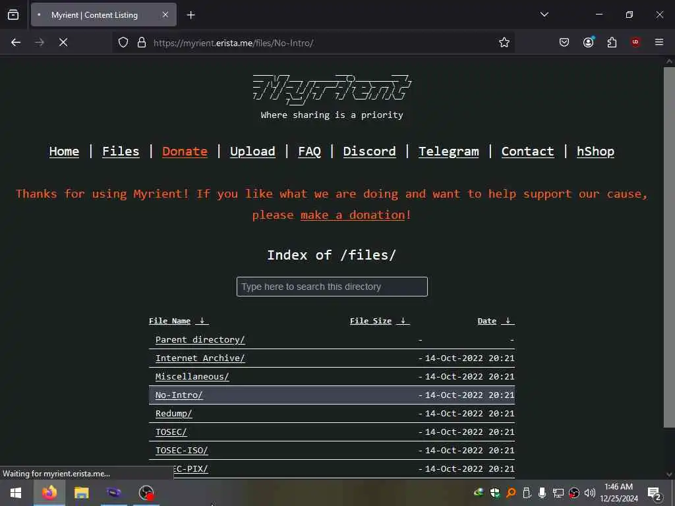Switch to Firefox in taskbar

tap(49, 493)
